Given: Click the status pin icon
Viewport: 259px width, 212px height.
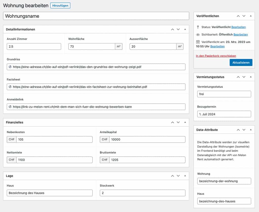Looking at the screenshot, I should [198, 27].
